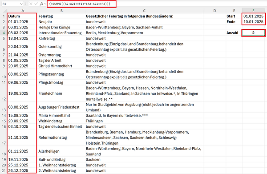The width and height of the screenshot is (267, 174).
Task: Click the Anzahl label cell
Action: [x=234, y=33]
